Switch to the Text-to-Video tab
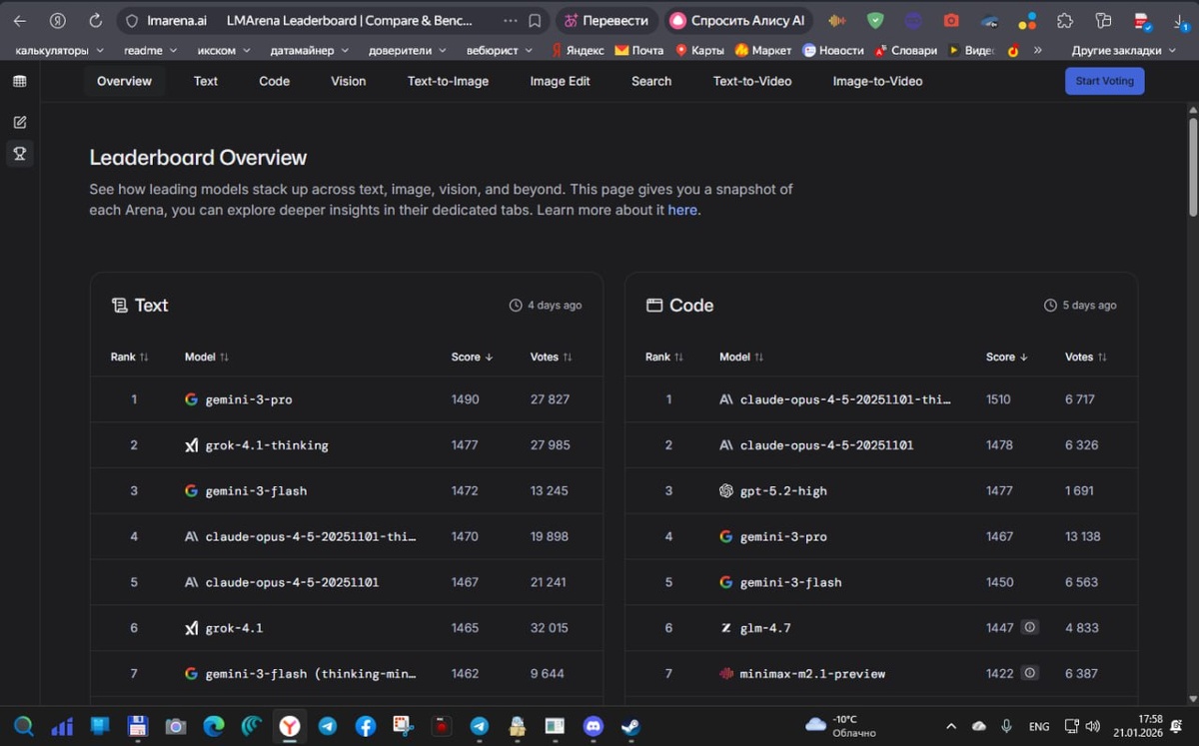The image size is (1199, 746). pos(752,81)
